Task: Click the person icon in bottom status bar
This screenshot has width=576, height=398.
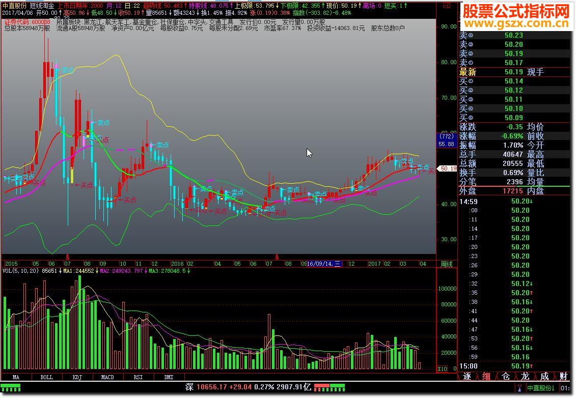Action: click(x=518, y=388)
